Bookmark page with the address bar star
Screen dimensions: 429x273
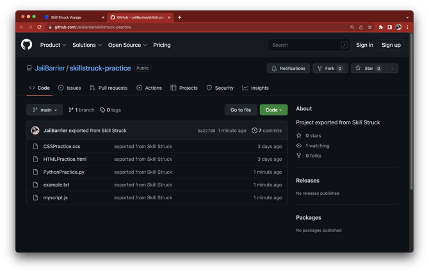370,27
